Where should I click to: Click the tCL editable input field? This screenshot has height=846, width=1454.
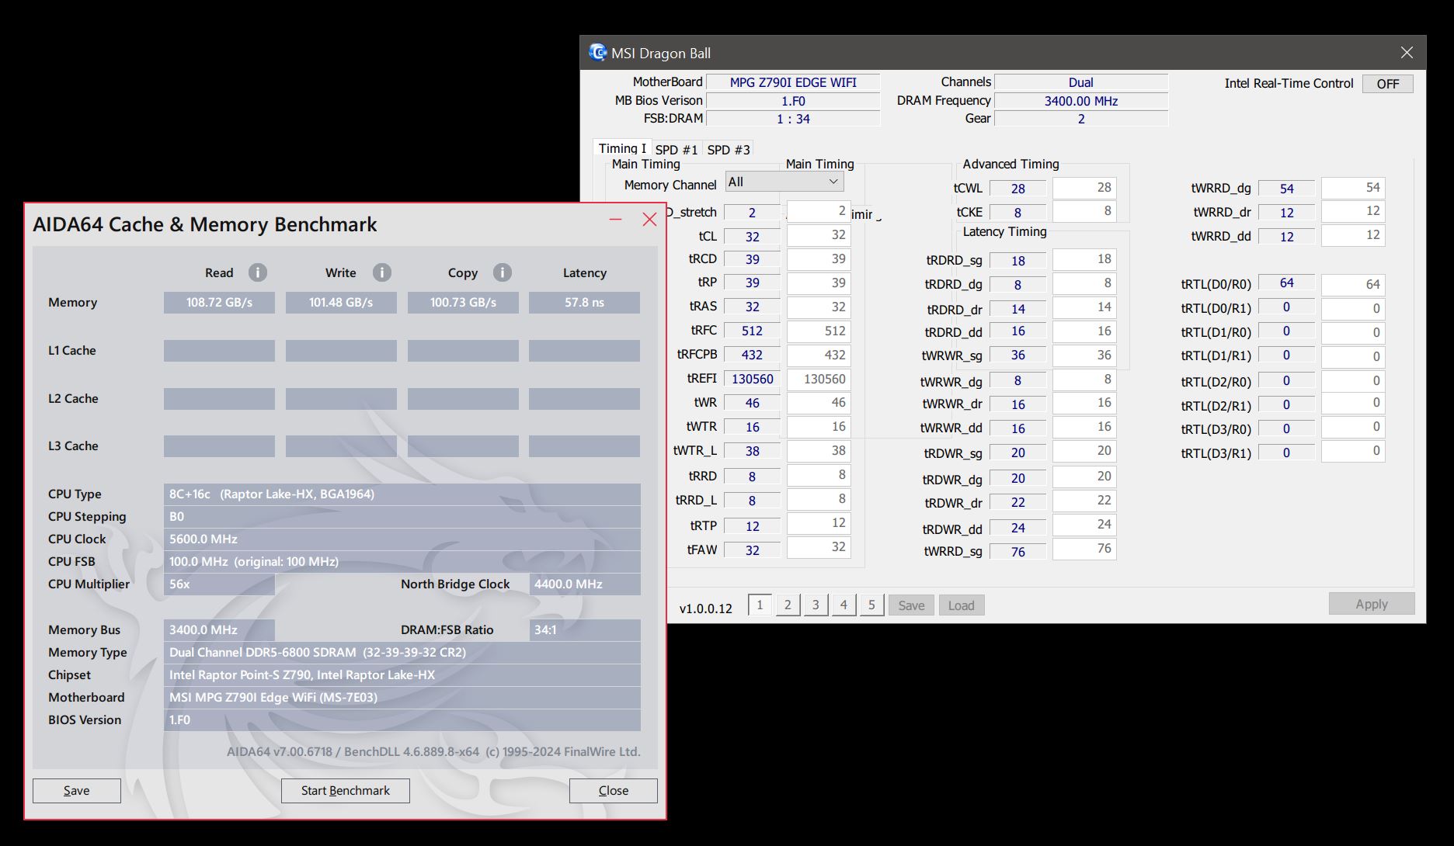click(x=819, y=235)
